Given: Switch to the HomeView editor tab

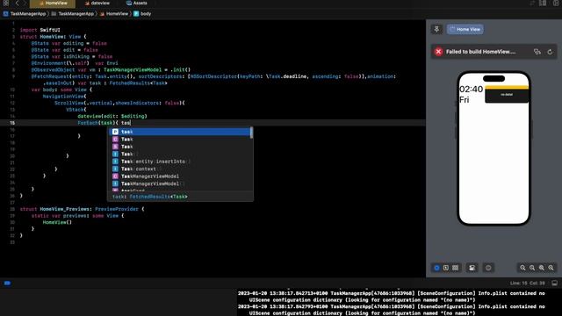Looking at the screenshot, I should (53, 4).
